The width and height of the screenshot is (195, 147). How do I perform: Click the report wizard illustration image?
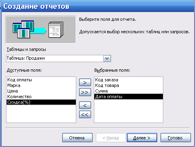pos(41,30)
